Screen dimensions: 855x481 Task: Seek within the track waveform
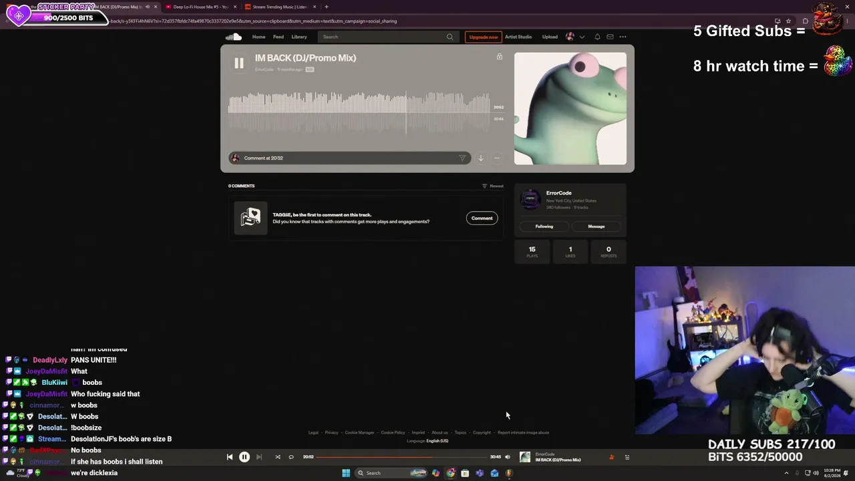click(x=359, y=112)
